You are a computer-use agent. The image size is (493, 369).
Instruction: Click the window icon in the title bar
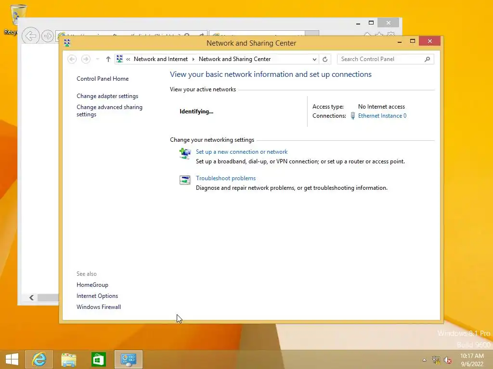67,43
